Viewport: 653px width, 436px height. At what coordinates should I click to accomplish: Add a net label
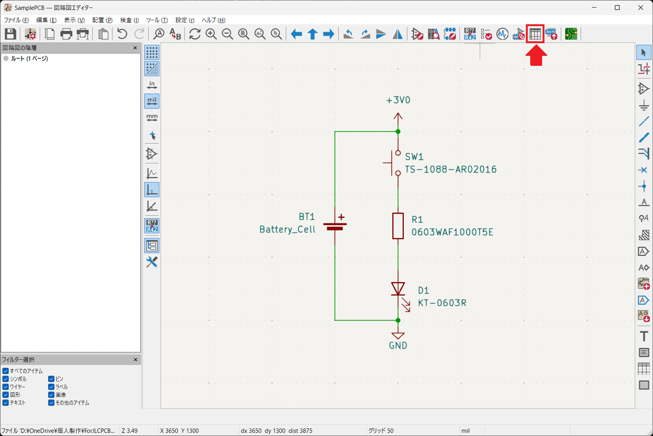pyautogui.click(x=644, y=203)
